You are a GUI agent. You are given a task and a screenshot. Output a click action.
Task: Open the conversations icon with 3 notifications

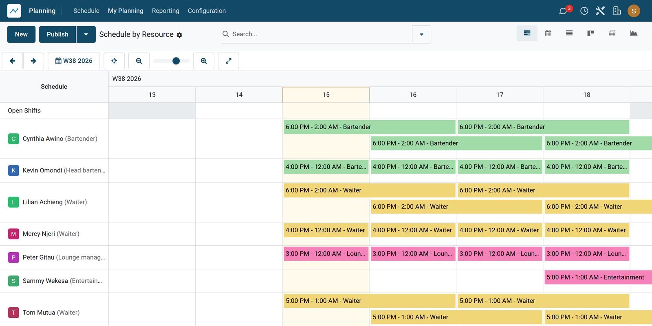[x=564, y=11]
